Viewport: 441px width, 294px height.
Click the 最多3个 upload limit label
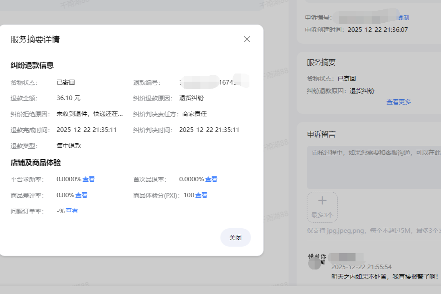(322, 215)
